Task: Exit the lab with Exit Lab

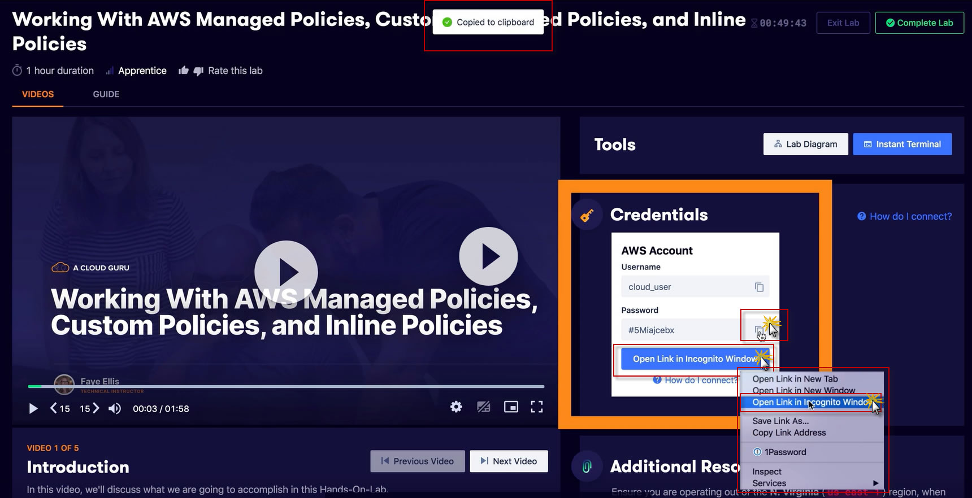Action: click(x=843, y=23)
